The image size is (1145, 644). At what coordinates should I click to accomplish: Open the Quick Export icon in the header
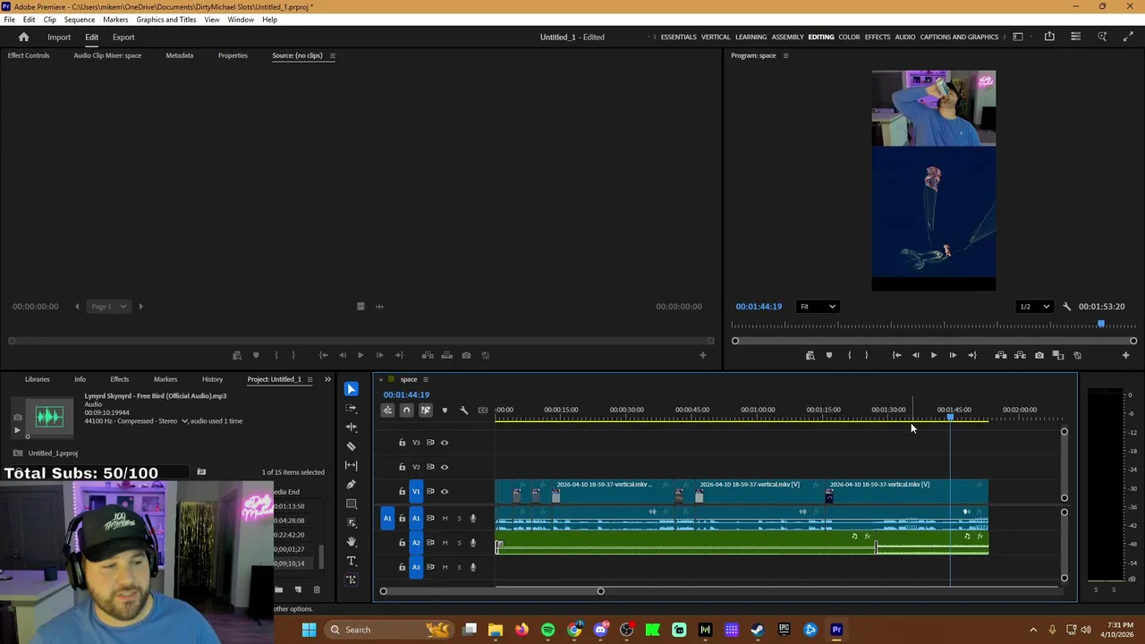point(1049,37)
